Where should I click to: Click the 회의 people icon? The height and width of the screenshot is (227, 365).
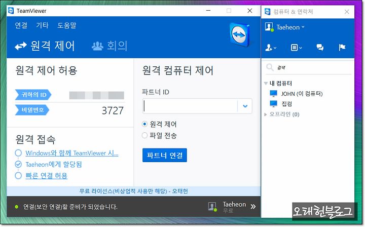click(x=97, y=46)
